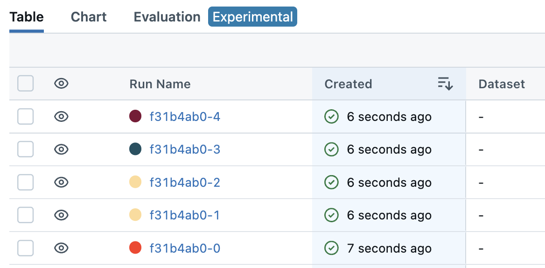Open run f31b4ab0-0
The image size is (545, 268).
(185, 248)
